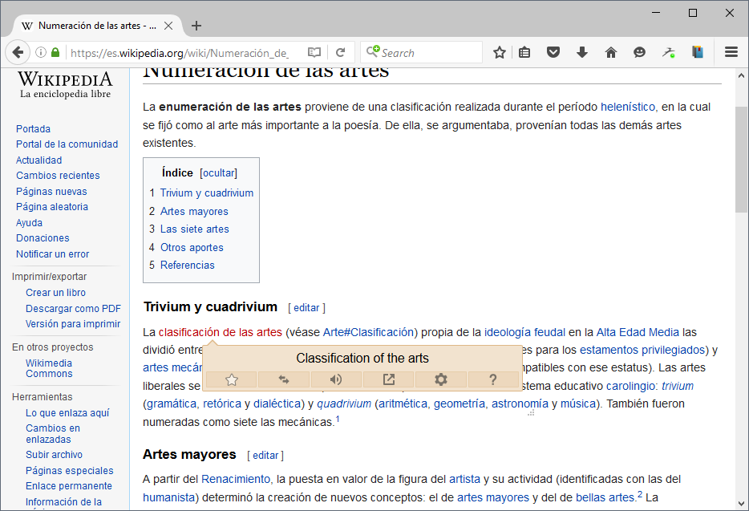Jump to the Artes mayores index entry
This screenshot has width=749, height=511.
point(194,211)
